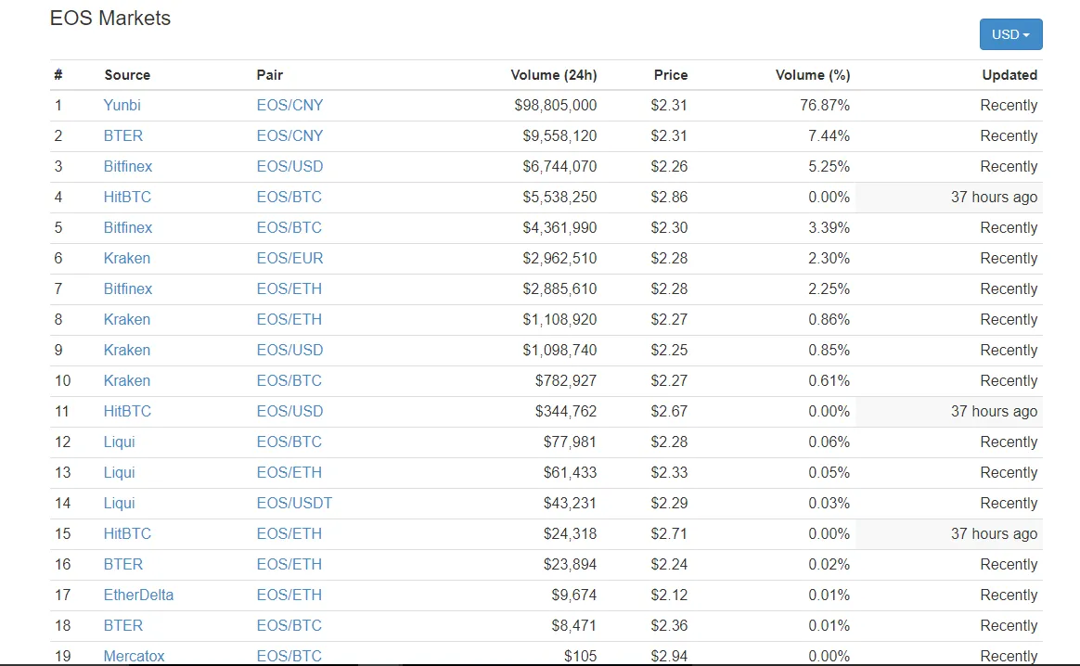
Task: Select the $9,558,120 volume cell
Action: pos(560,135)
